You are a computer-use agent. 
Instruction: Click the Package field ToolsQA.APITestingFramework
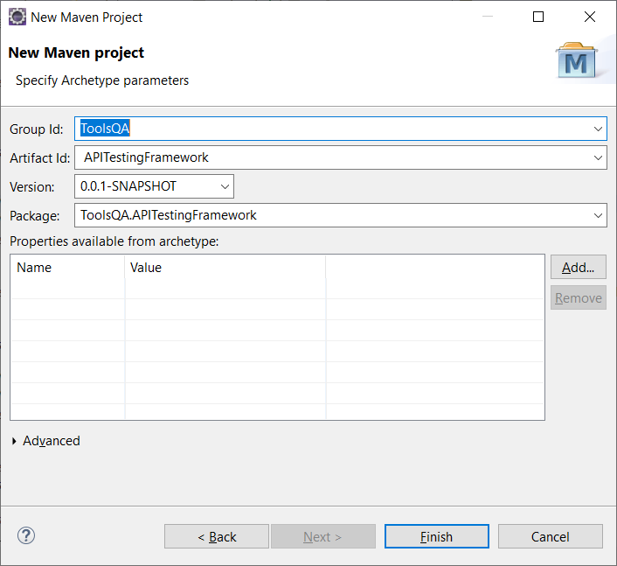pos(341,215)
